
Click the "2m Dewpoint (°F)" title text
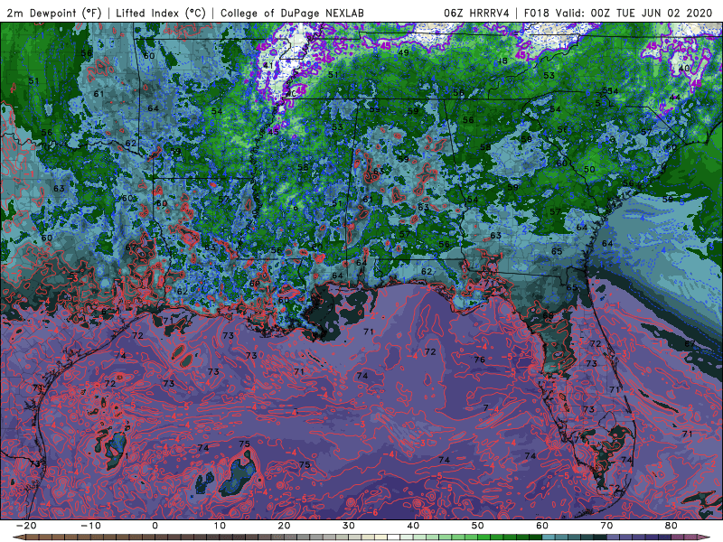pos(54,14)
